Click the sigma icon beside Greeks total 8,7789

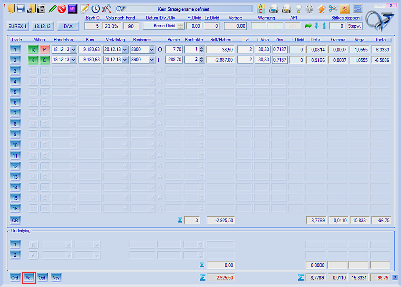[x=301, y=278]
